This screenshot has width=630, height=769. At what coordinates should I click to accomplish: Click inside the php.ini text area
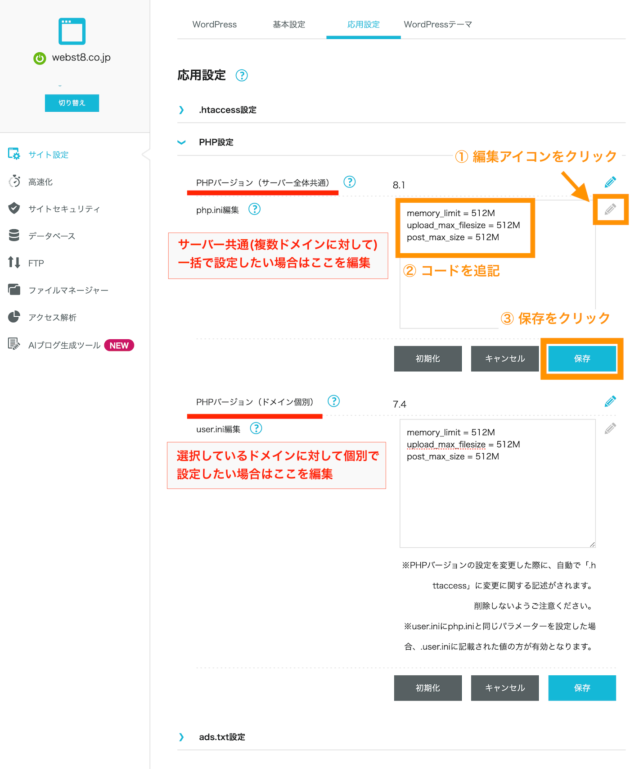pyautogui.click(x=498, y=264)
